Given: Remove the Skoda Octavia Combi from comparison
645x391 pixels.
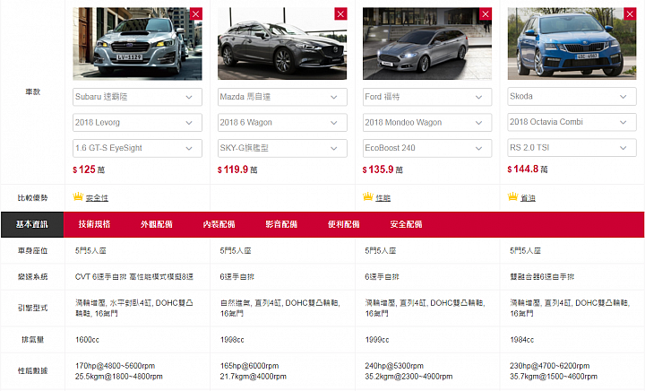Looking at the screenshot, I should [x=630, y=13].
